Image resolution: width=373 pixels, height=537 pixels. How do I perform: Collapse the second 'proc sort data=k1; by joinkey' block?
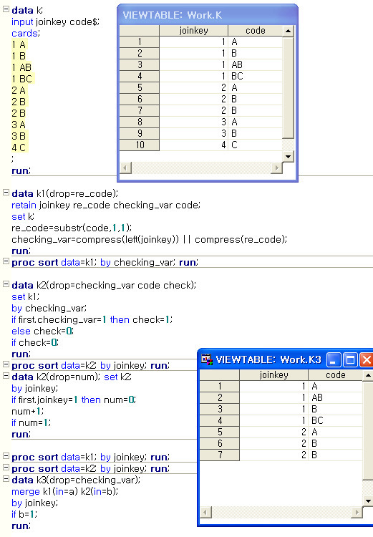pos(6,456)
